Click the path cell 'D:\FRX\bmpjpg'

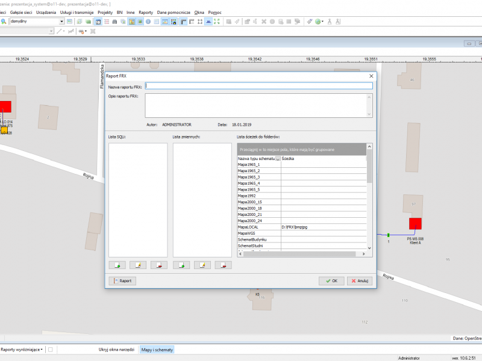324,227
